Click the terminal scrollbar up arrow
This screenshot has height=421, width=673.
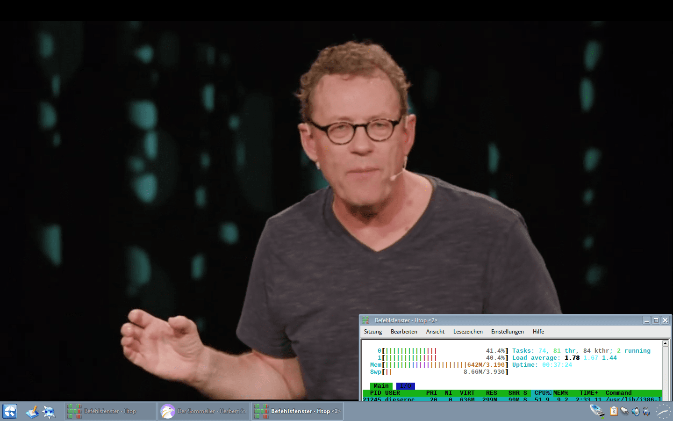click(x=666, y=343)
